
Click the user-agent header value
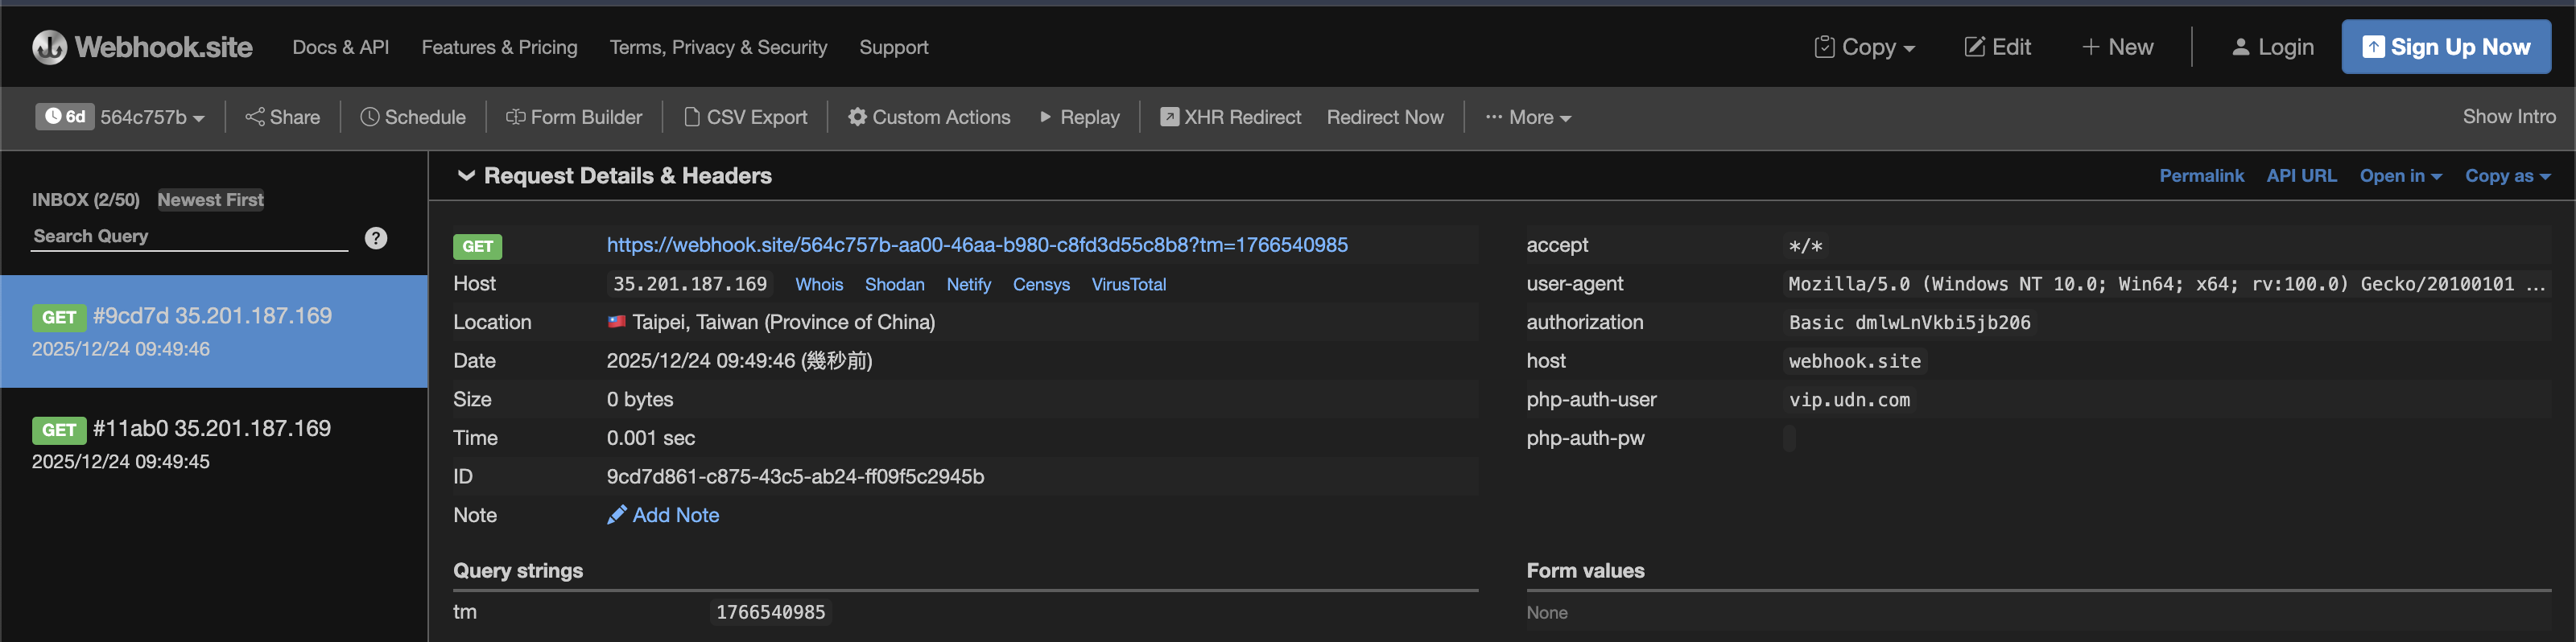[x=2165, y=284]
